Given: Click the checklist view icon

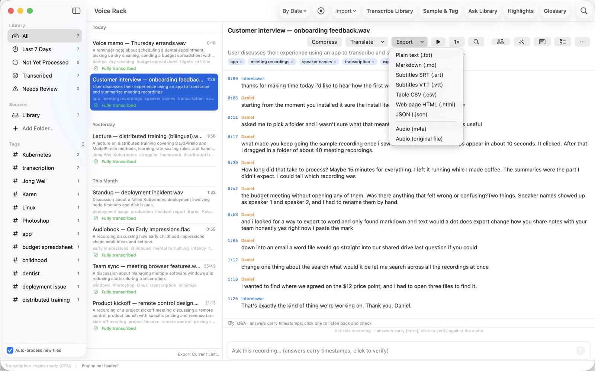Looking at the screenshot, I should coord(563,42).
